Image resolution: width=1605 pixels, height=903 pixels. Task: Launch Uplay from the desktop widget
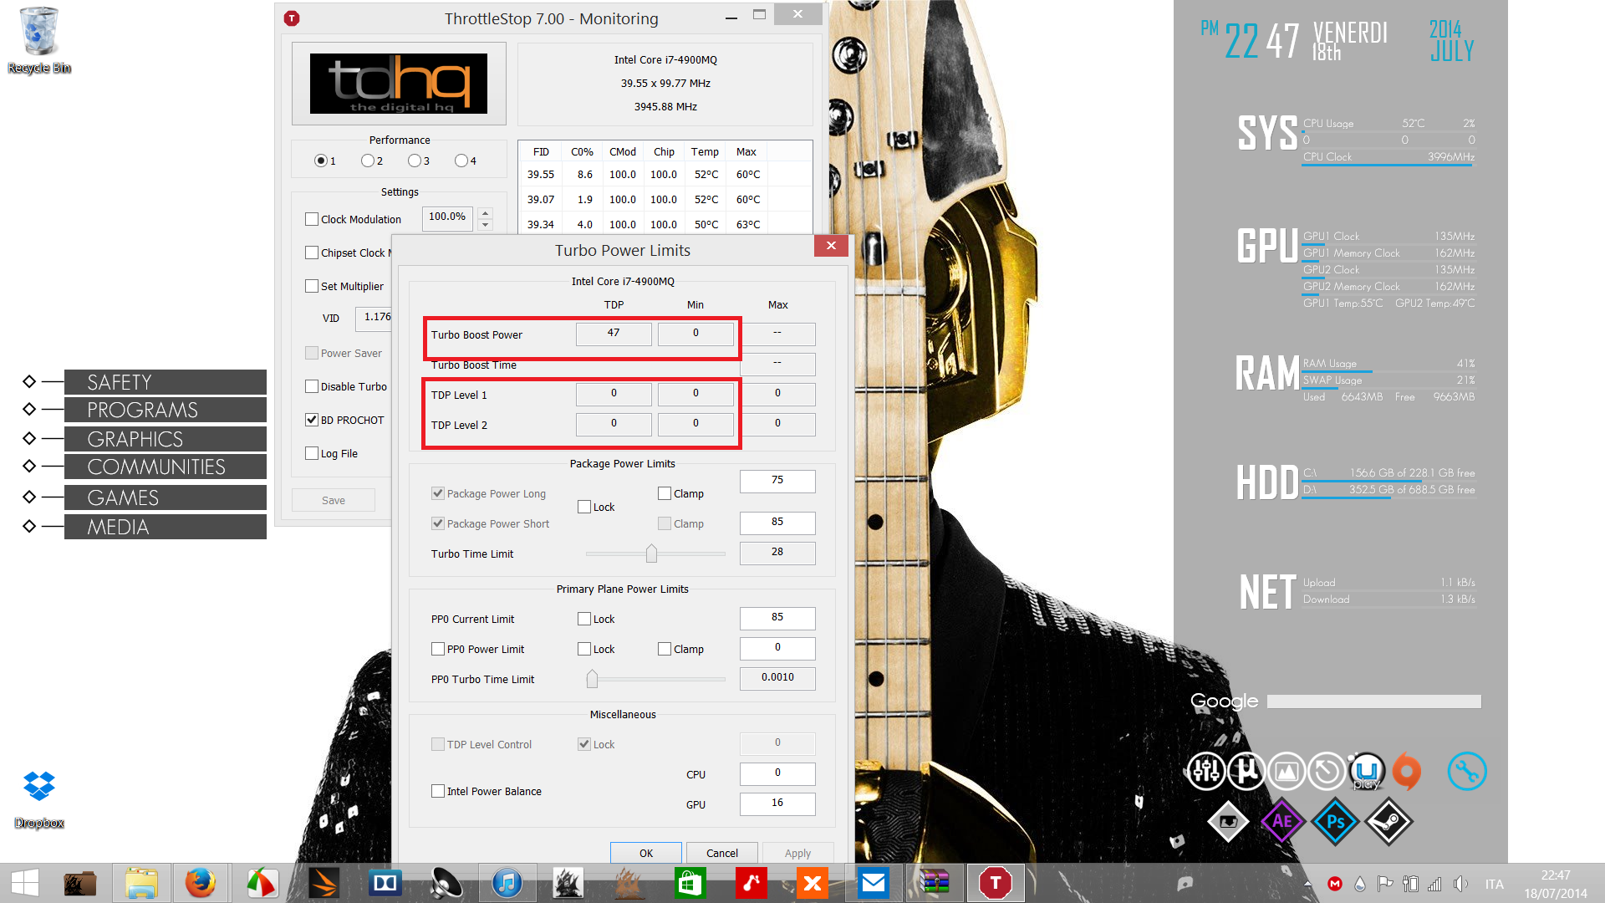point(1367,771)
